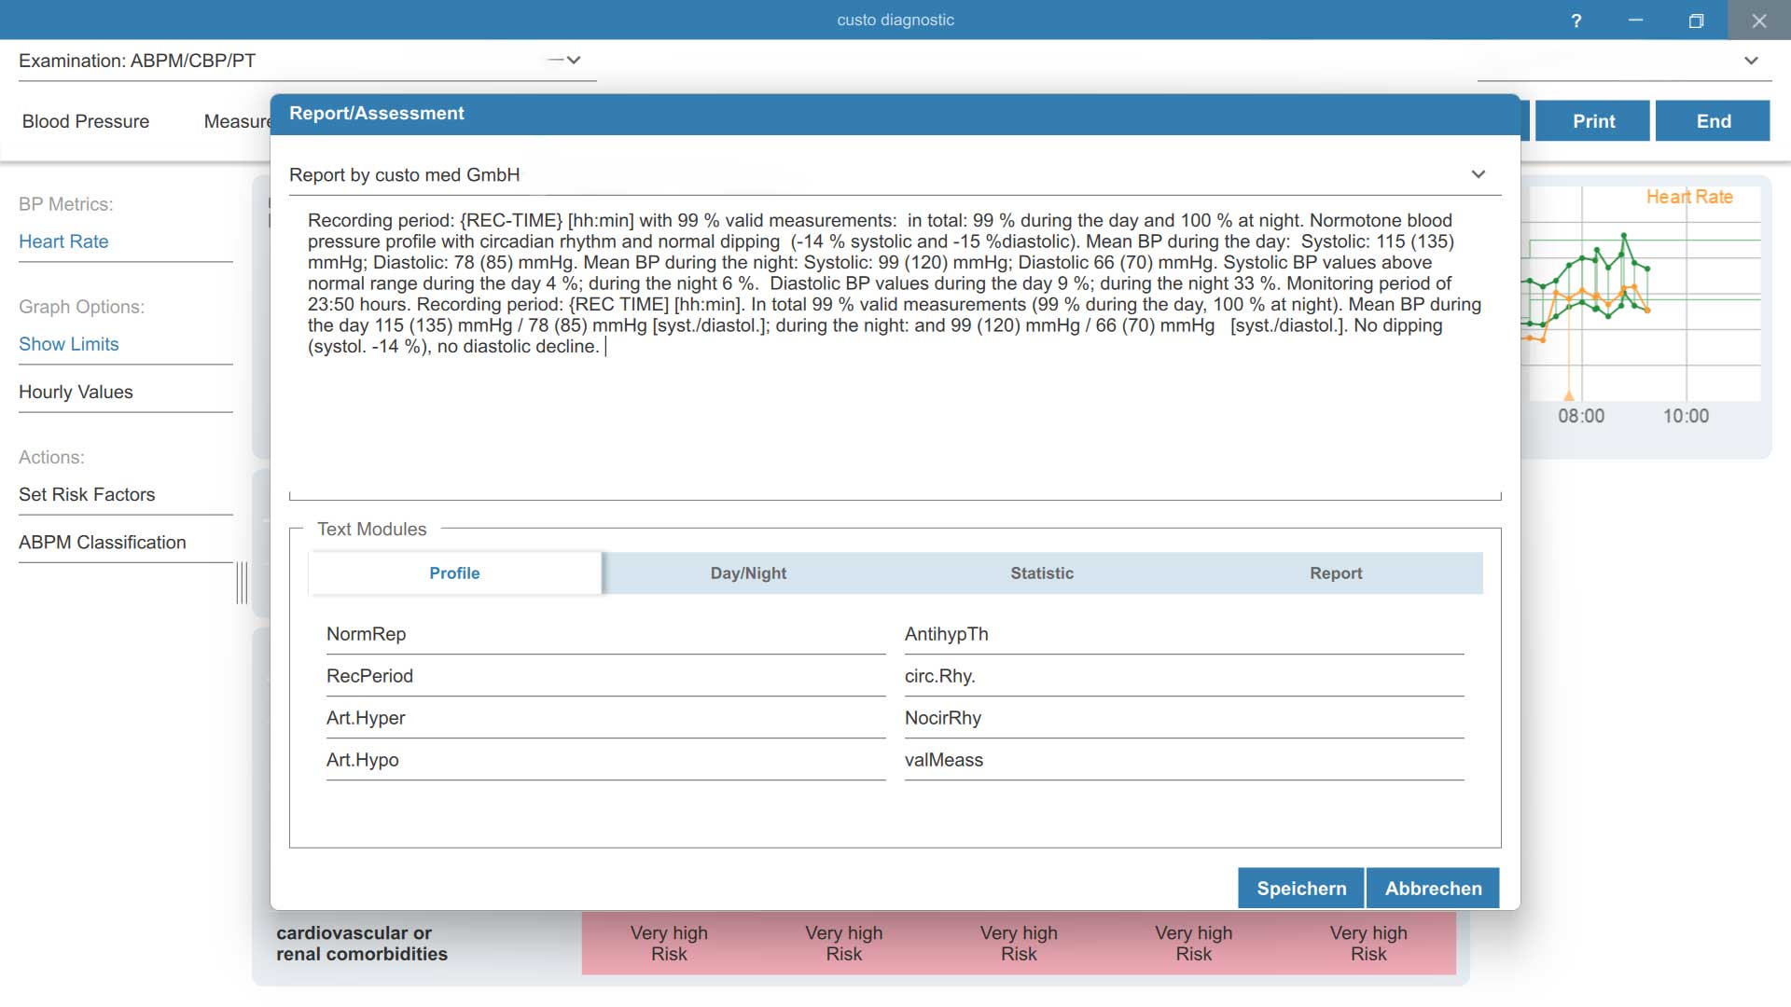Select the Profile tab
Viewport: 1791px width, 1007px height.
pyautogui.click(x=454, y=573)
